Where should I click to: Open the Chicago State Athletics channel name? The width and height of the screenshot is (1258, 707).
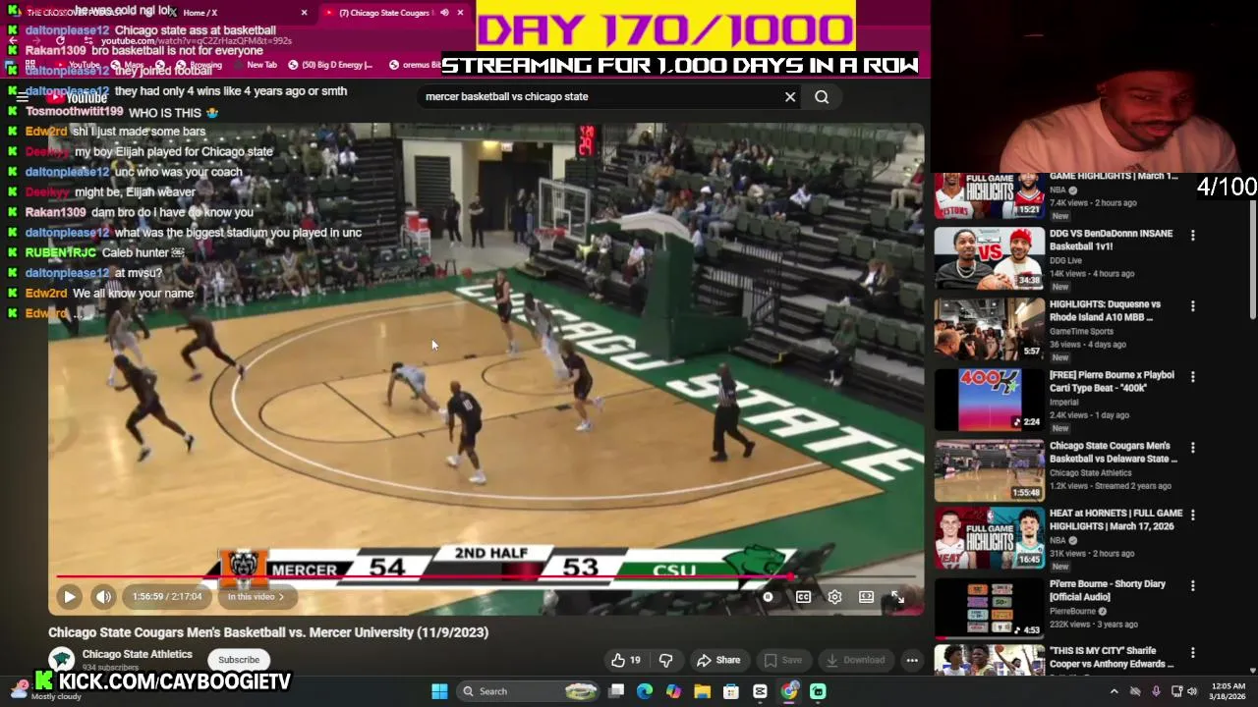point(137,654)
